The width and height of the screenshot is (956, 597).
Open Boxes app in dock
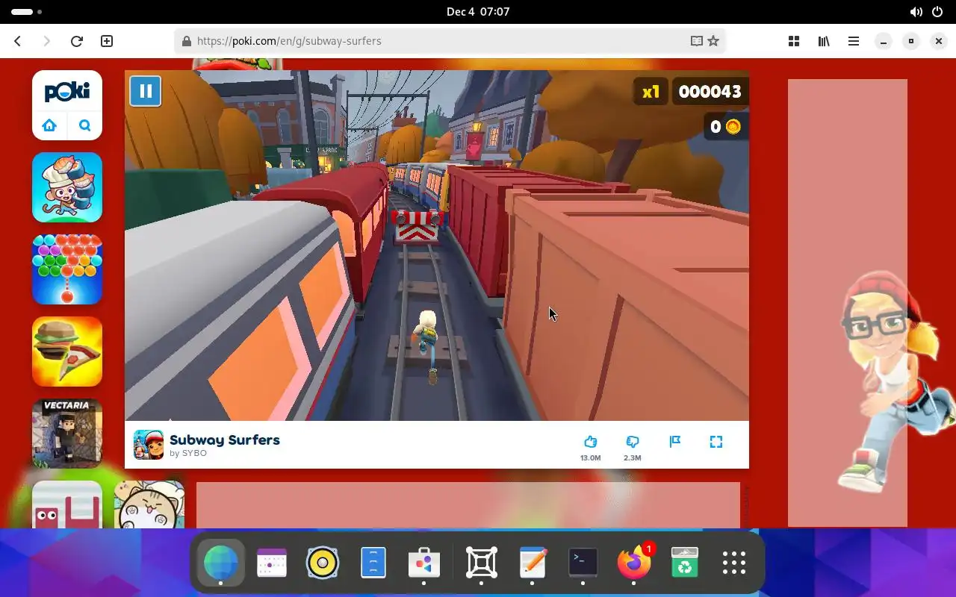[x=482, y=563]
